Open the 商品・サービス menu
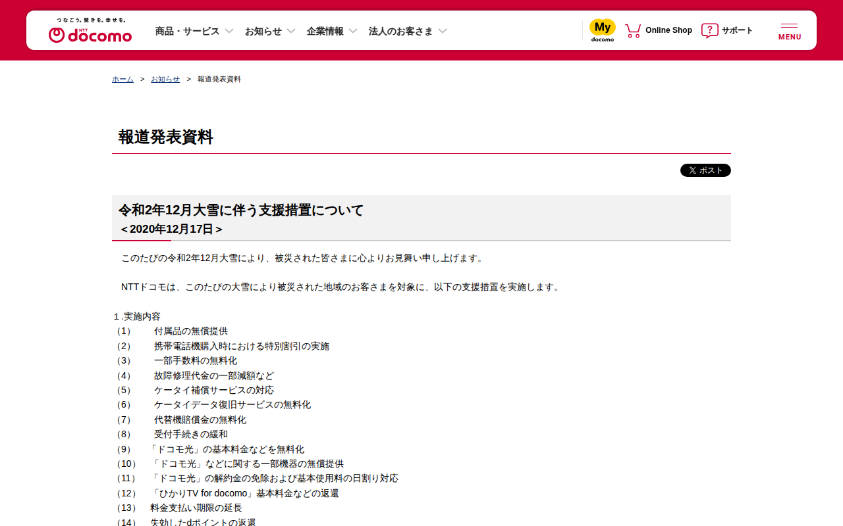The image size is (843, 526). click(x=187, y=31)
